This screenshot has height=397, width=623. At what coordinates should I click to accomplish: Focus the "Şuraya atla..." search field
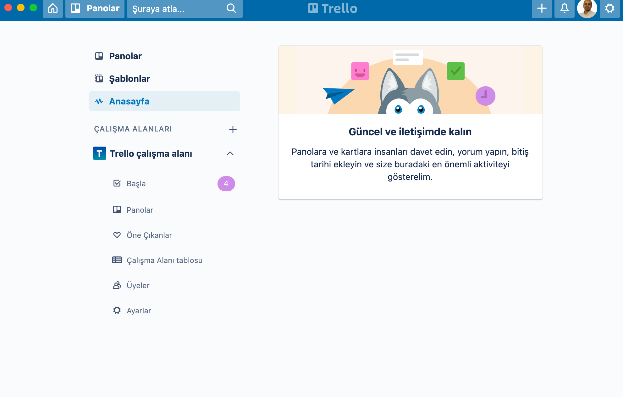coord(185,8)
